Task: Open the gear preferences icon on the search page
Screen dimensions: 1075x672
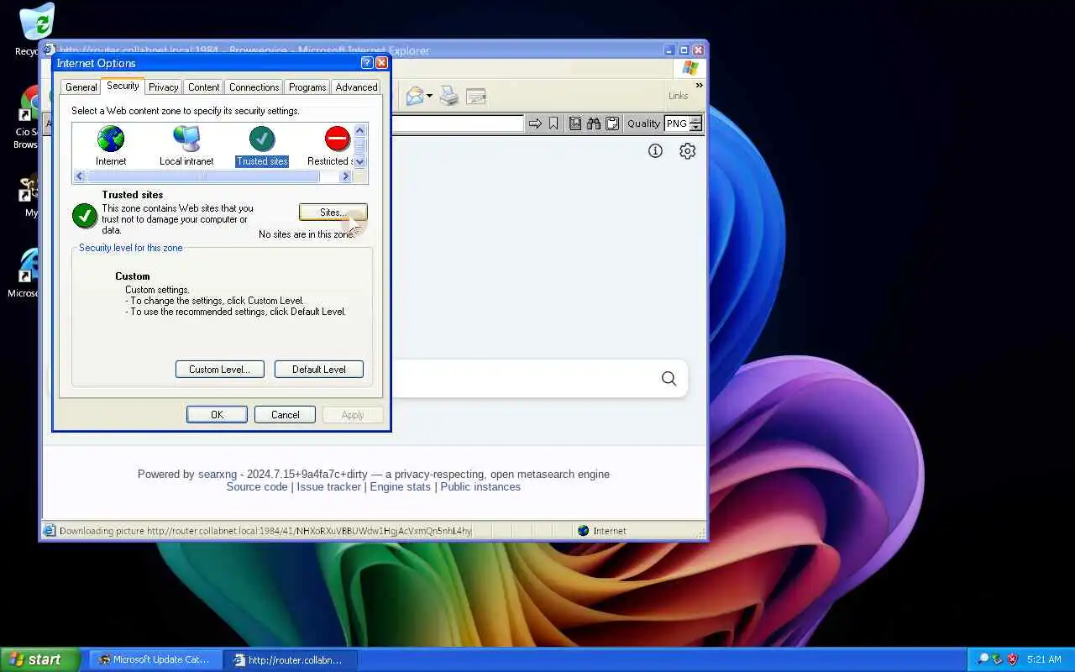Action: (x=687, y=150)
